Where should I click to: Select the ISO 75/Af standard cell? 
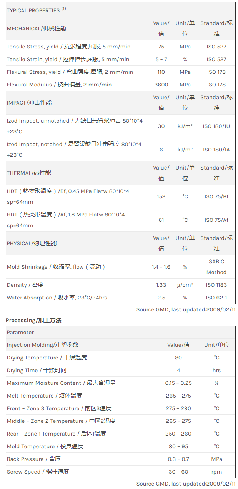point(216,220)
